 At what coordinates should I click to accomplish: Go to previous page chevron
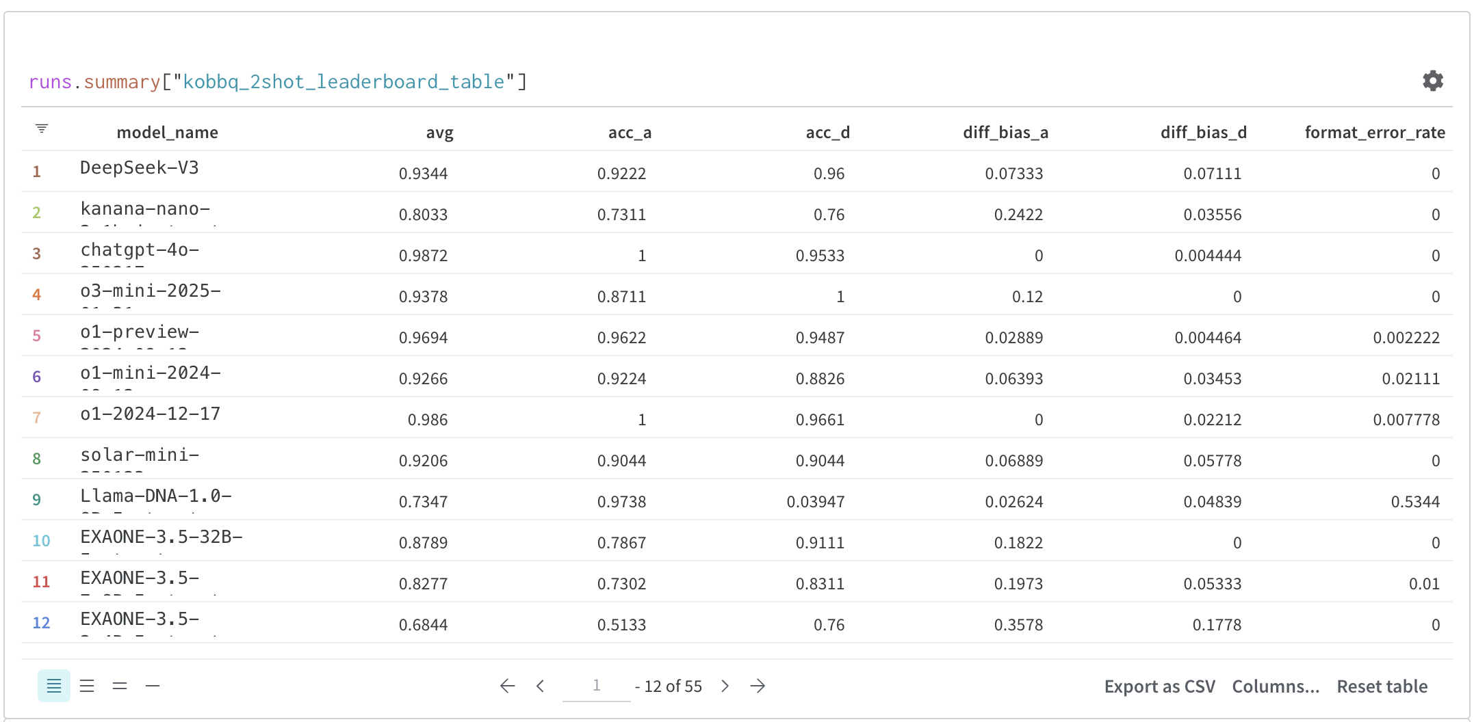tap(541, 686)
